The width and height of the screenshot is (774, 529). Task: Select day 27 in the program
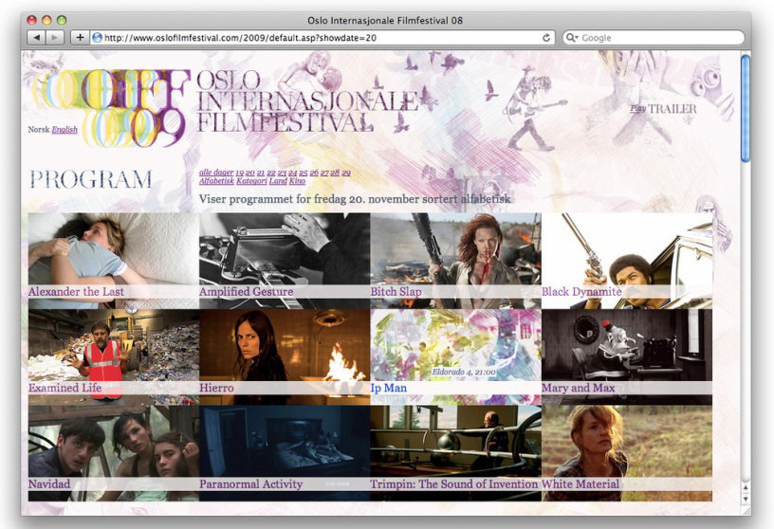(324, 173)
